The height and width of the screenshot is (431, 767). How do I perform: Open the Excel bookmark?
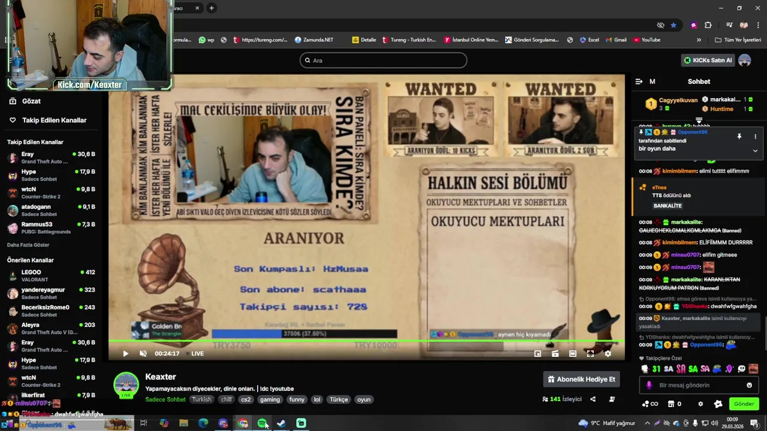pos(589,40)
